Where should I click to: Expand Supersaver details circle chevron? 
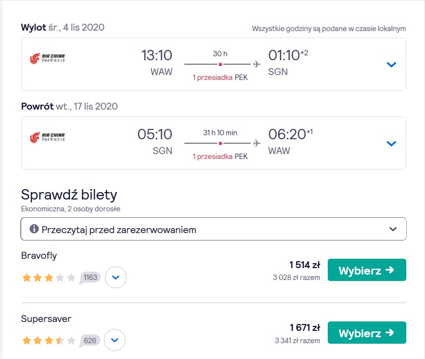(115, 340)
